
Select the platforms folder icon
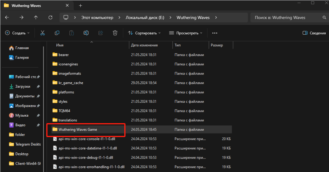(55, 92)
